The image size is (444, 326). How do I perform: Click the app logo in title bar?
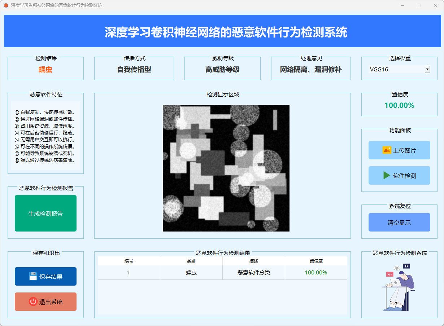click(x=6, y=5)
